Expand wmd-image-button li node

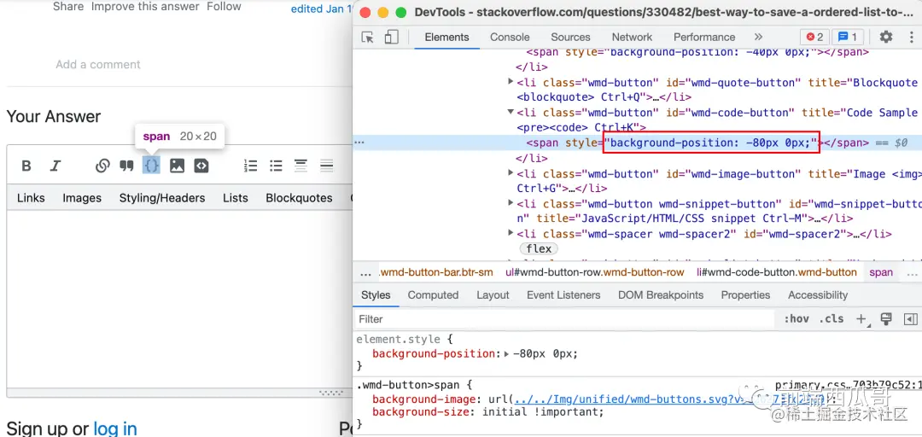point(511,173)
